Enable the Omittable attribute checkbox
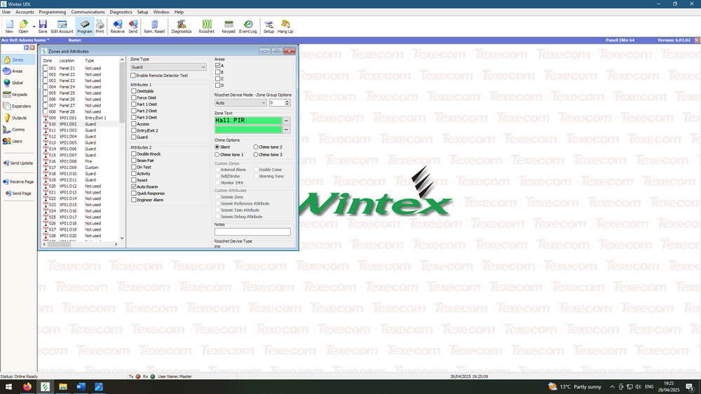Image resolution: width=701 pixels, height=394 pixels. tap(134, 91)
